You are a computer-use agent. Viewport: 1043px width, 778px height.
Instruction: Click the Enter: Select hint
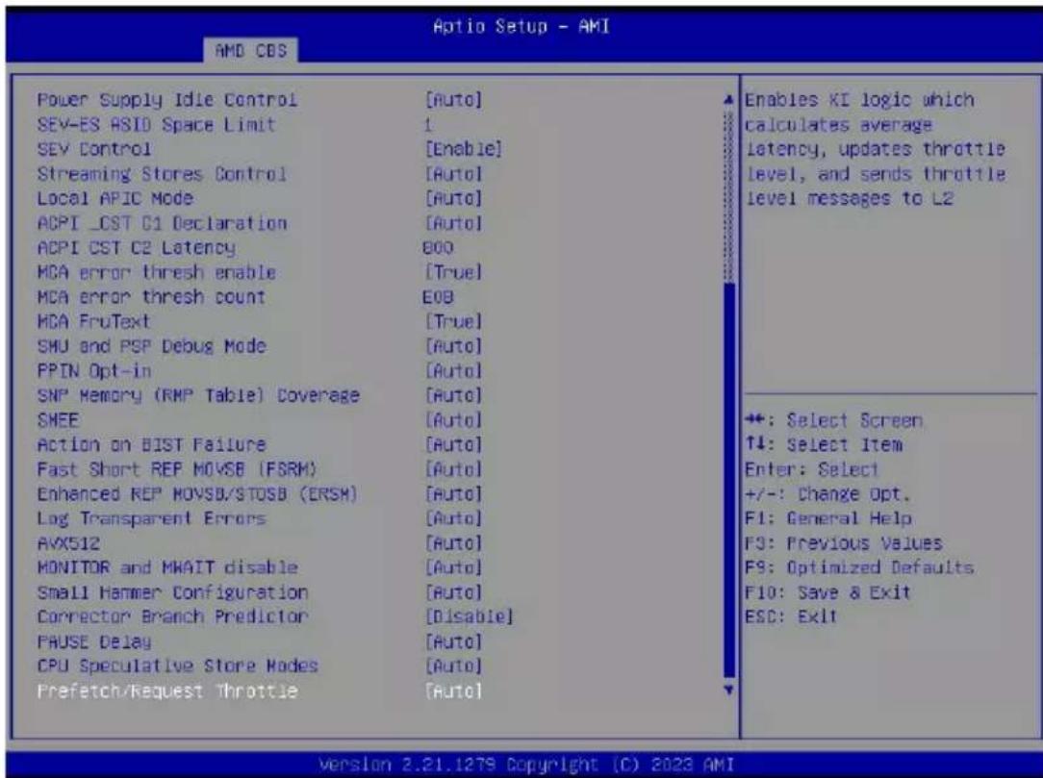[x=811, y=468]
